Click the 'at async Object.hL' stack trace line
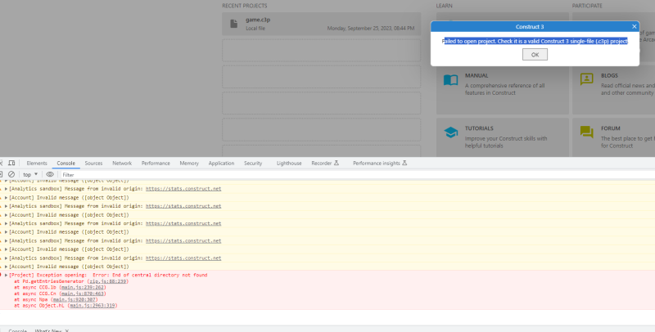 point(65,306)
